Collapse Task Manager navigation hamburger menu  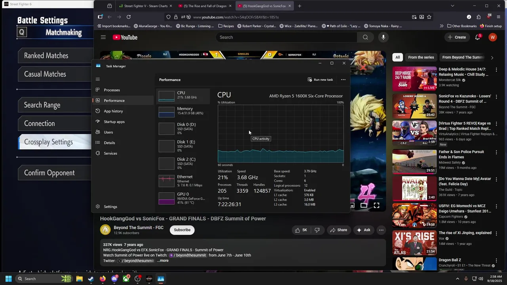(98, 79)
